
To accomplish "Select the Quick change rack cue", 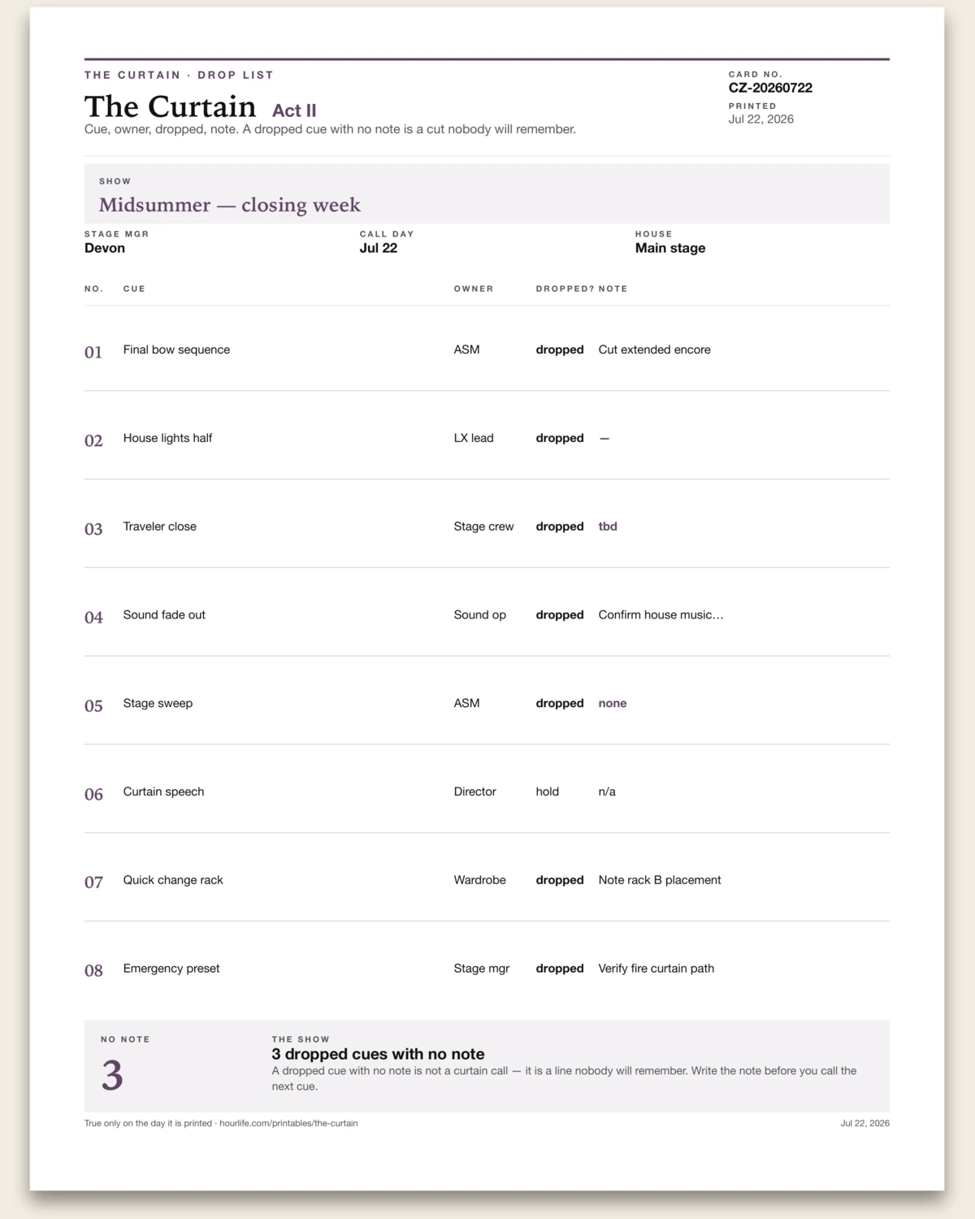I will (173, 880).
